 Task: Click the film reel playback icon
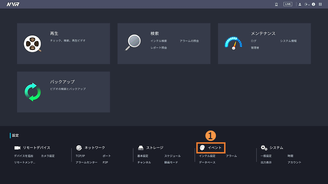(x=32, y=44)
